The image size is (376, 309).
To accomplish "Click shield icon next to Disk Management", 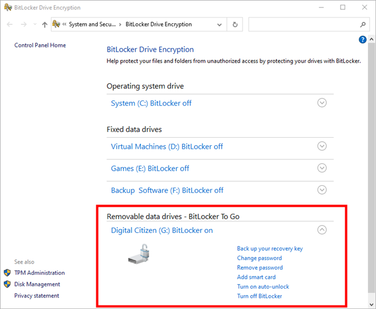I will [7, 284].
